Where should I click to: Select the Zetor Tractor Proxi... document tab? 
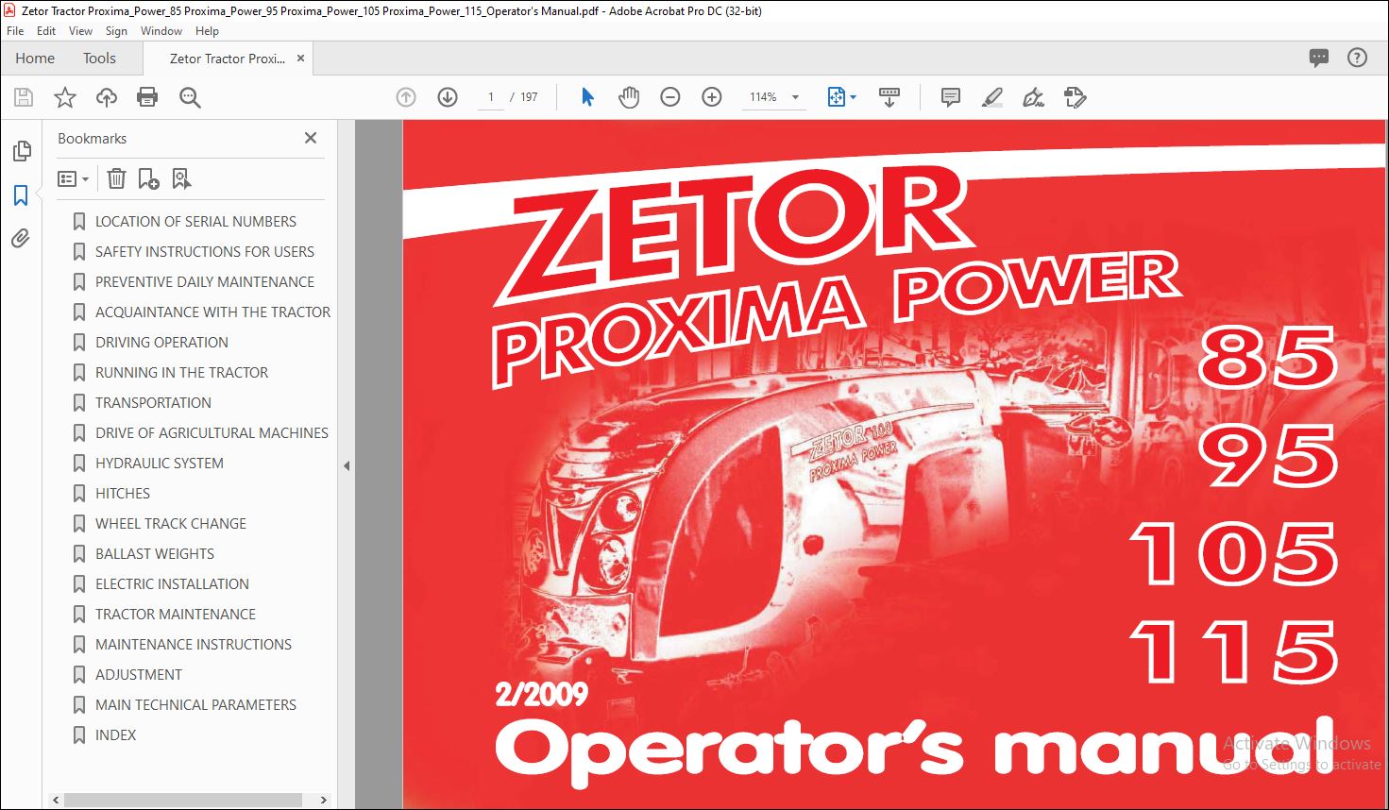pos(228,59)
